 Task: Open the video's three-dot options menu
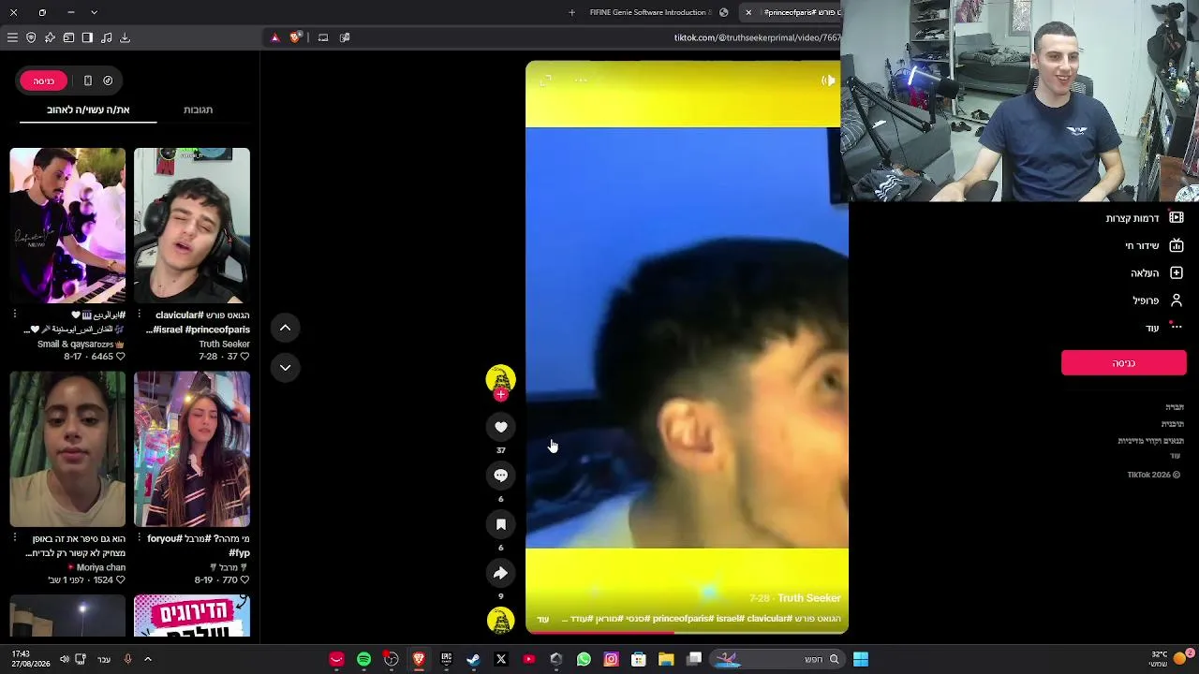tap(581, 81)
